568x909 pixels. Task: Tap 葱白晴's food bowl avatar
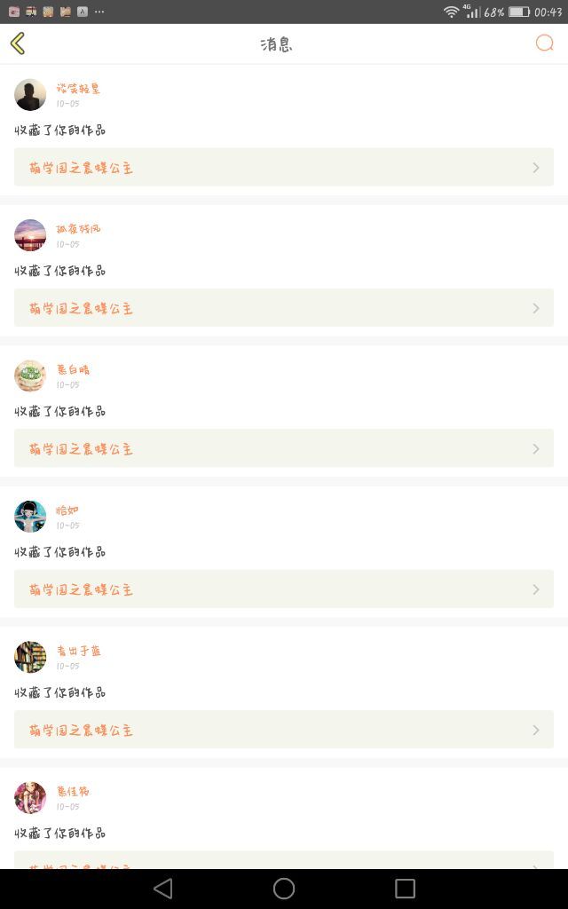coord(30,375)
